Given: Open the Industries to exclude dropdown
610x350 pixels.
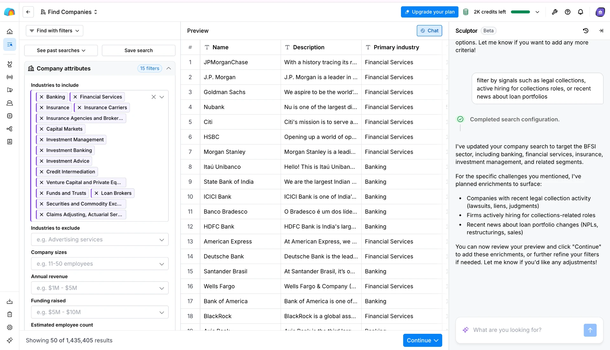Looking at the screenshot, I should tap(100, 240).
